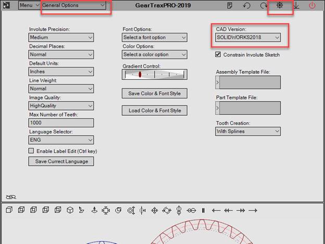Expand the Assembly Template File browse arrow
The image size is (325, 244).
217,82
